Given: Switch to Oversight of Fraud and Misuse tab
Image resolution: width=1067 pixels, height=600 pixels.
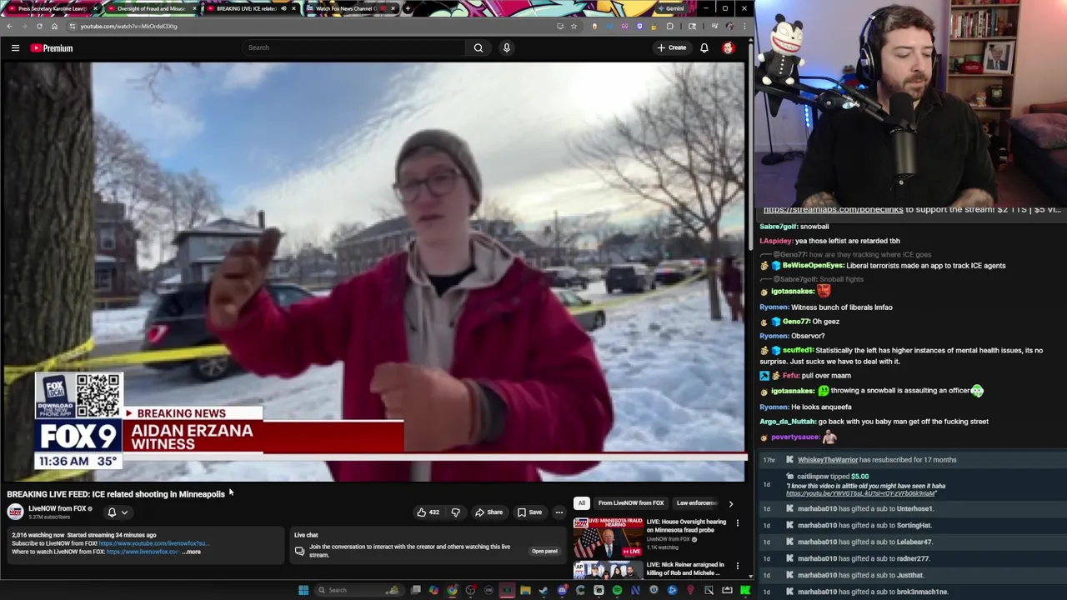Looking at the screenshot, I should 151,8.
